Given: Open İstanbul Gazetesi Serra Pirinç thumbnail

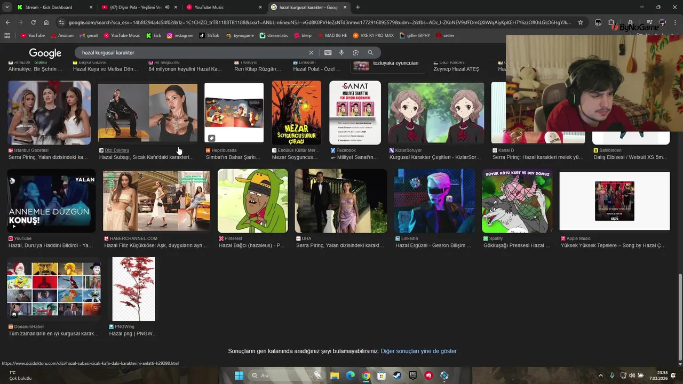Looking at the screenshot, I should [x=49, y=113].
